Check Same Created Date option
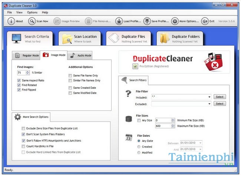This screenshot has height=175, width=241. (70, 88)
